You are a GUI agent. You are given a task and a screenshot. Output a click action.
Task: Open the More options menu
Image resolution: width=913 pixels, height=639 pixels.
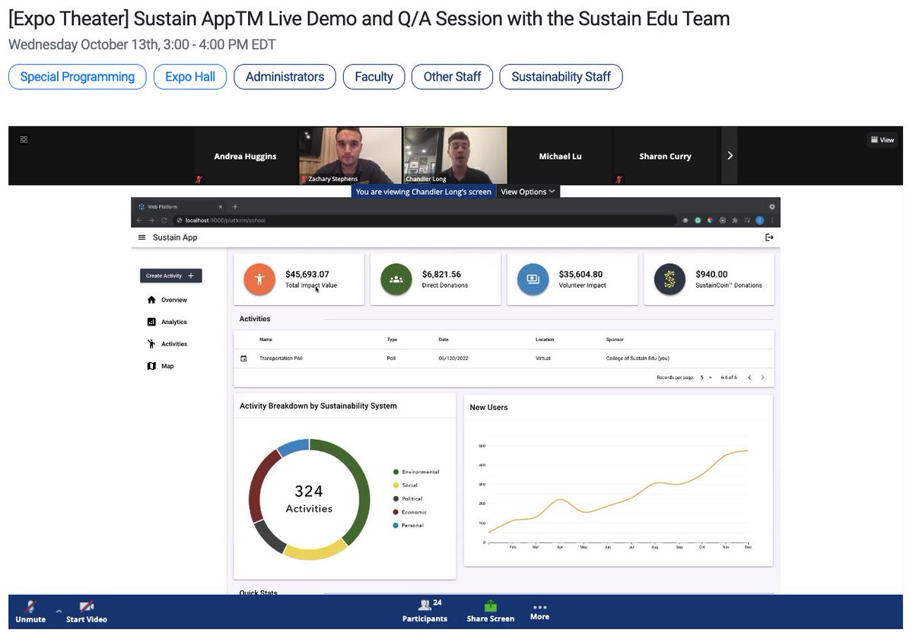[539, 612]
